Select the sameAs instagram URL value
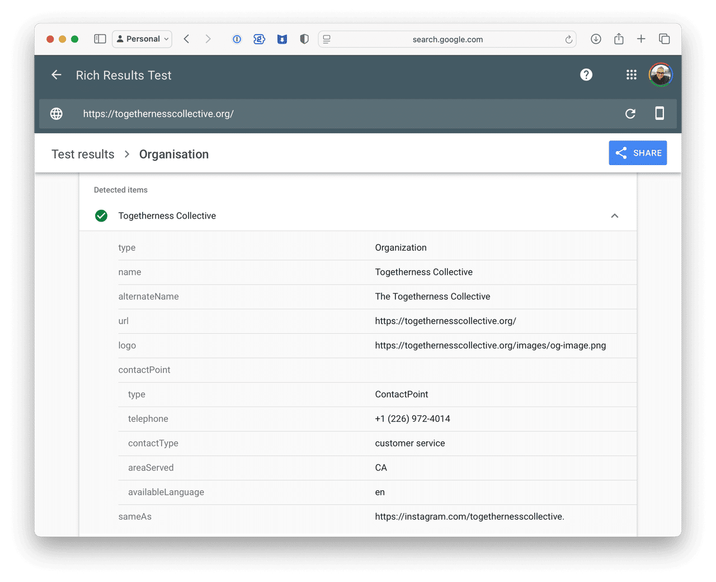 (469, 517)
